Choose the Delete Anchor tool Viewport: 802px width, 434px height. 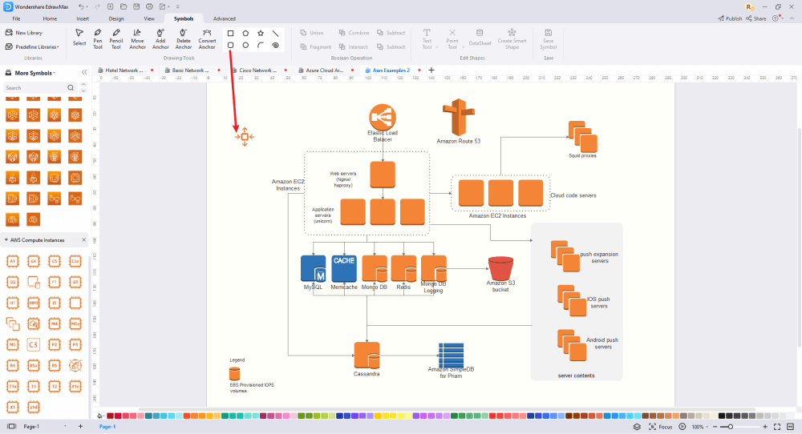(183, 38)
